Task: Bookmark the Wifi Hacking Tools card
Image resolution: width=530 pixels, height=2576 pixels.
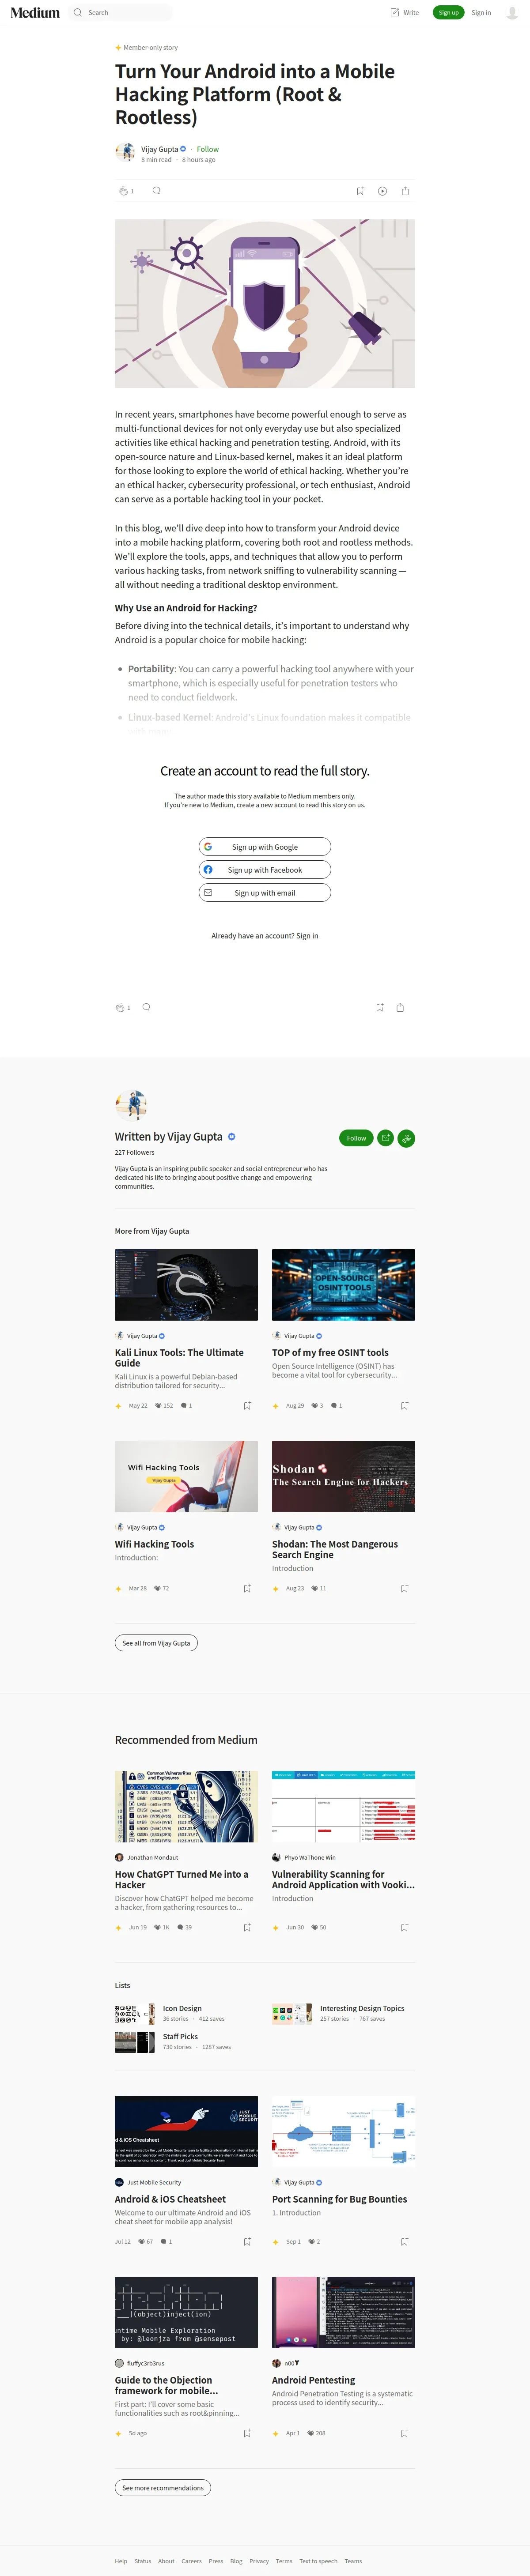Action: pyautogui.click(x=247, y=1588)
